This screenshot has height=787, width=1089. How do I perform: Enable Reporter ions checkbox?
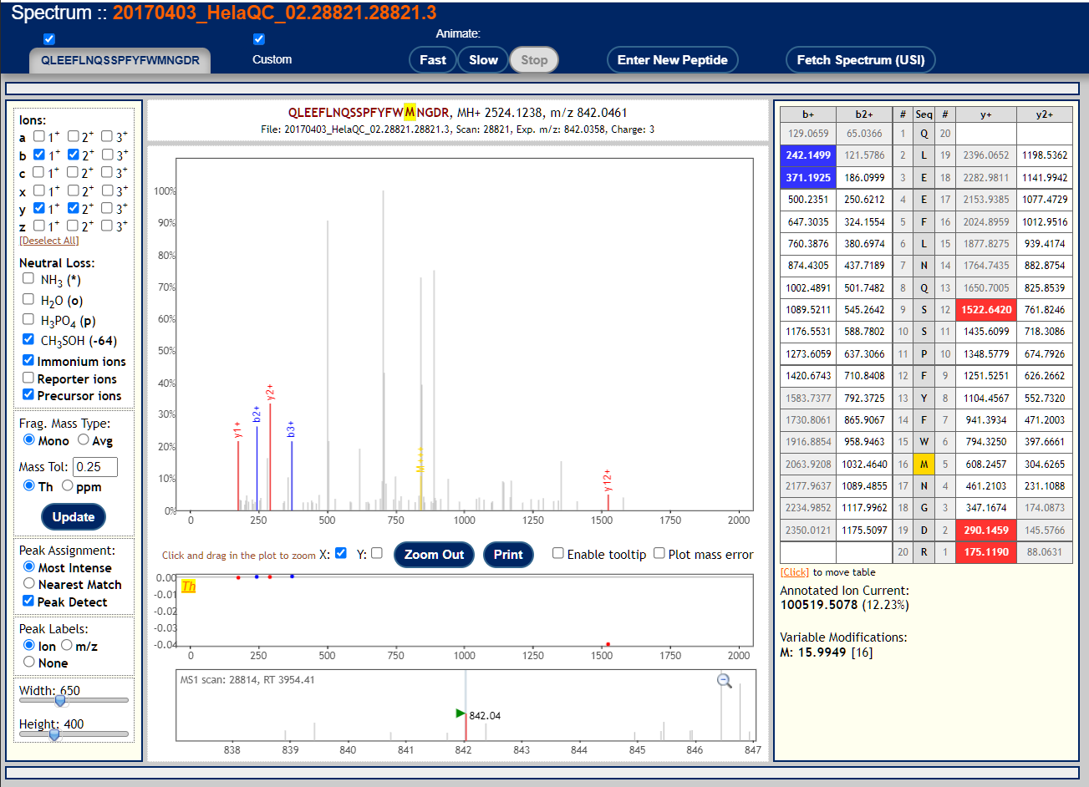(x=28, y=378)
